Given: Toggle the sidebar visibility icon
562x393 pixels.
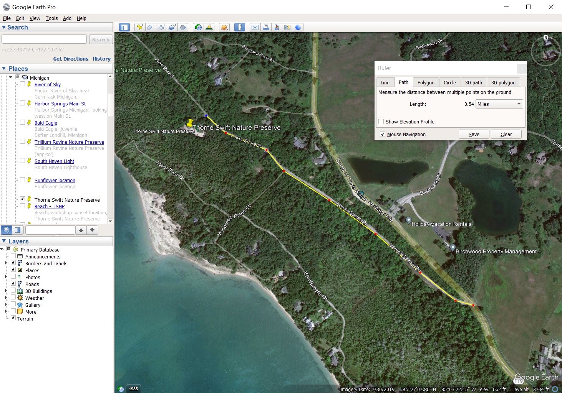Looking at the screenshot, I should (x=124, y=27).
